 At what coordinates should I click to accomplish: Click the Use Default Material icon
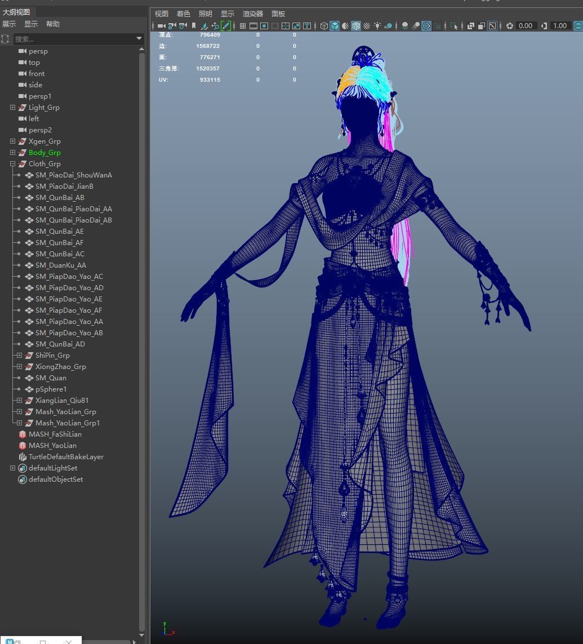click(x=345, y=26)
